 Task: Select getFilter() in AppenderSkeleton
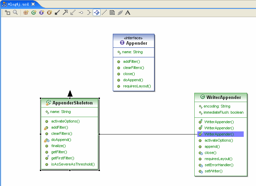point(59,152)
